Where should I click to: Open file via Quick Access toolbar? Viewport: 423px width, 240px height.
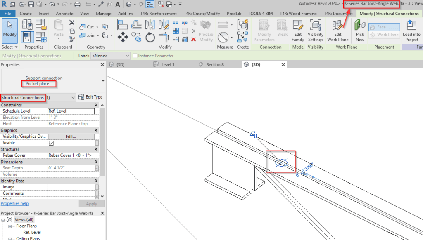coord(22,4)
